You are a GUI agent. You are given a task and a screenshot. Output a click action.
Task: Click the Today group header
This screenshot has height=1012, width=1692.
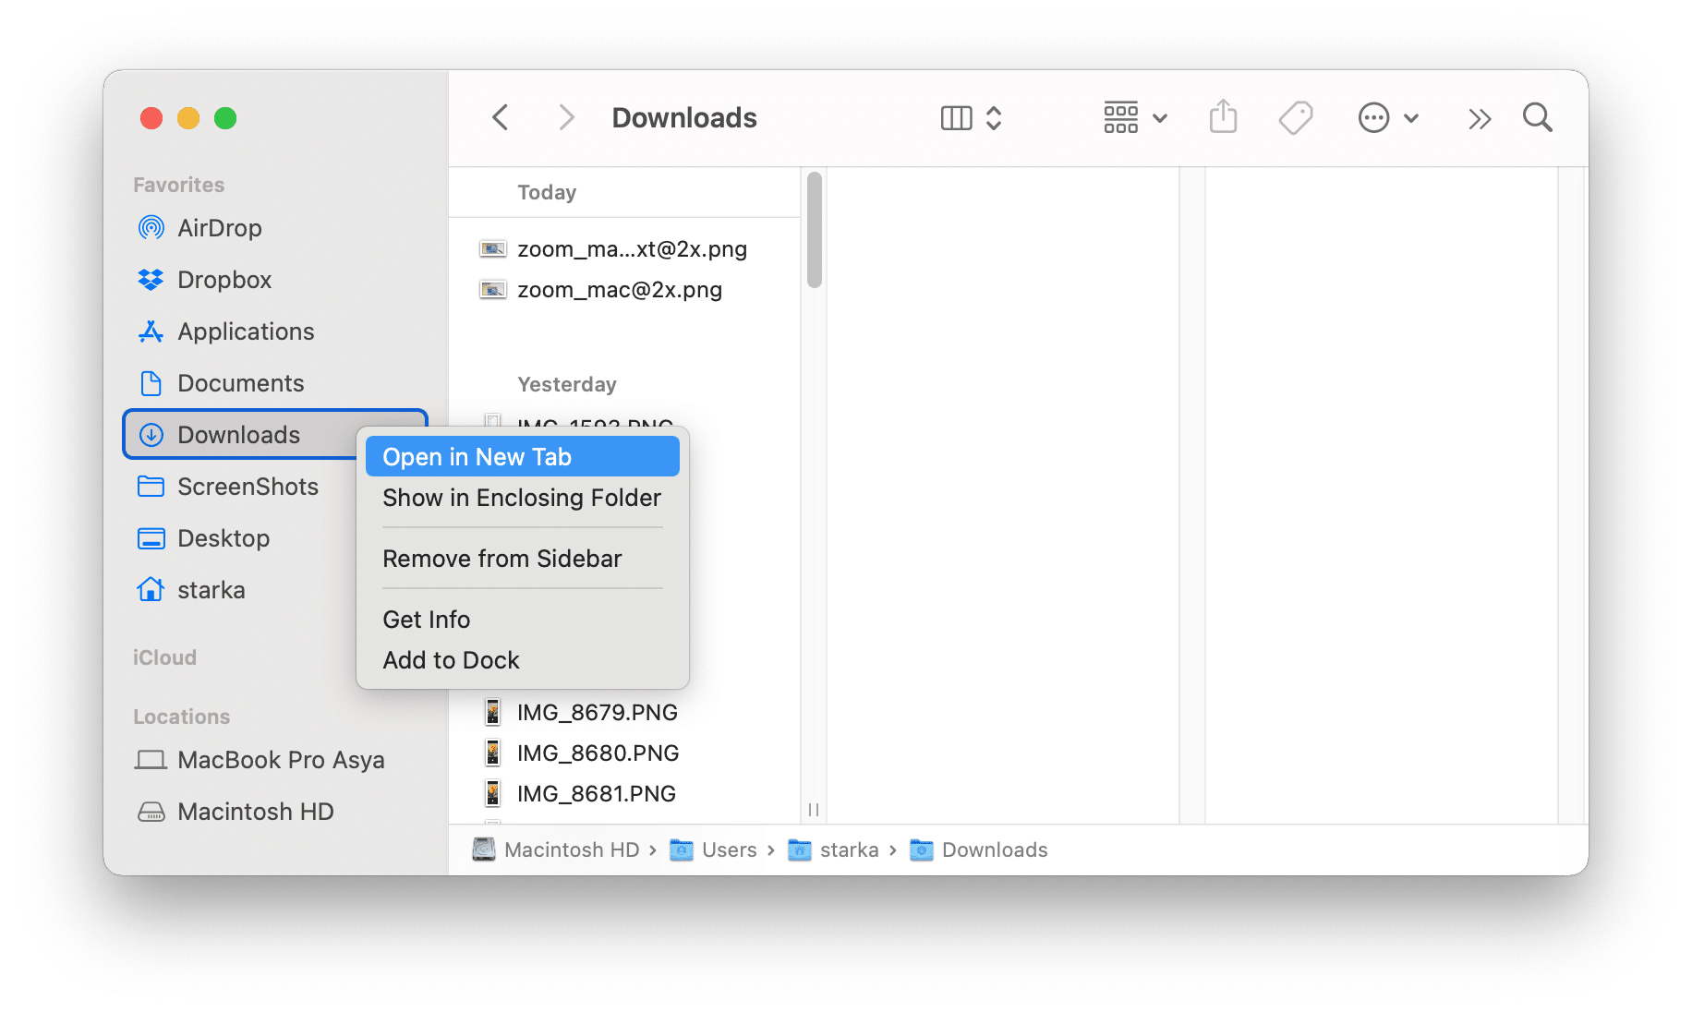tap(547, 192)
